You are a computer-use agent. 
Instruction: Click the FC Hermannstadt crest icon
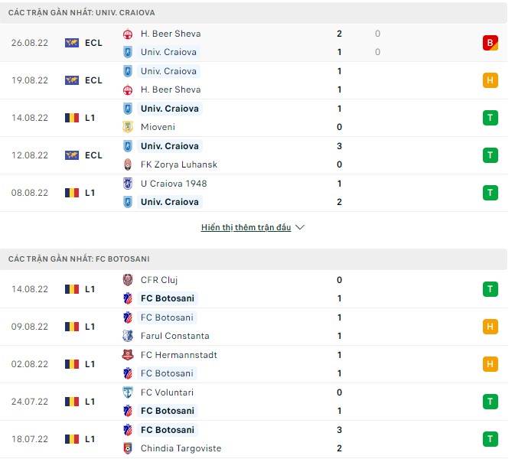(x=128, y=355)
